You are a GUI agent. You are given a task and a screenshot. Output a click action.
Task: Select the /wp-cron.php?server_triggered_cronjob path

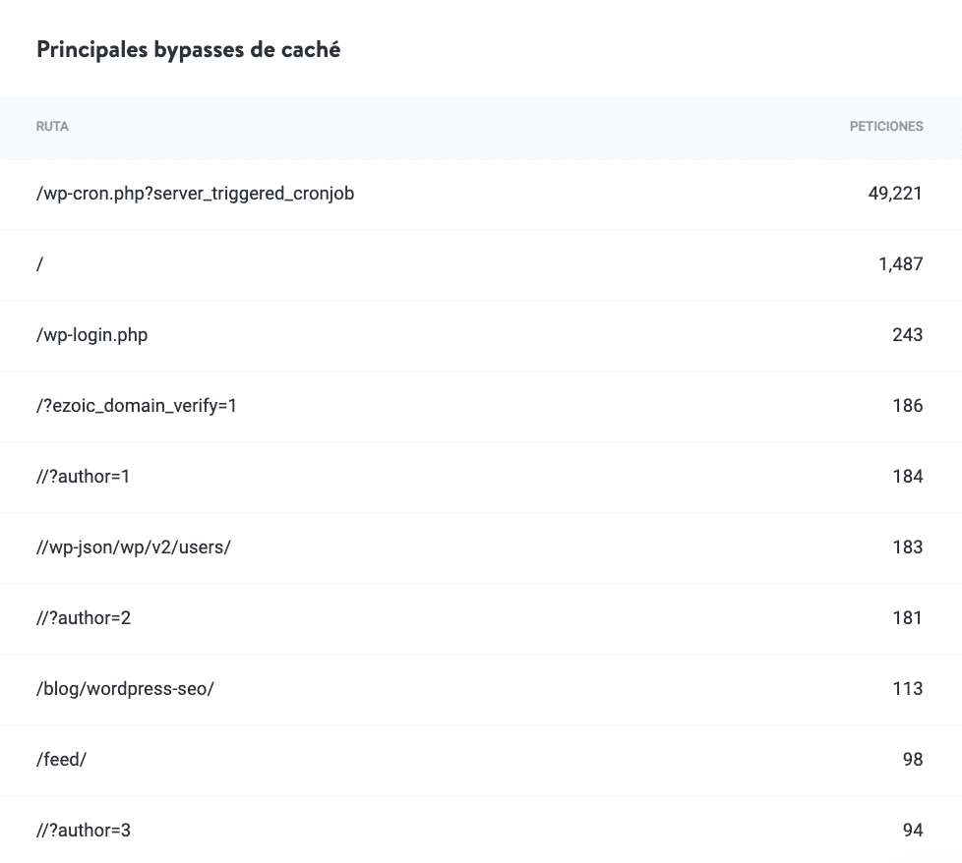195,194
